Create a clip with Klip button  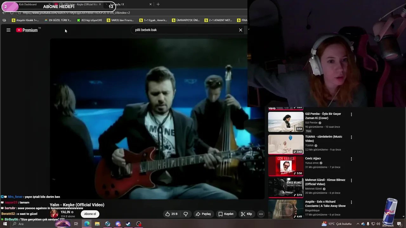click(x=246, y=214)
